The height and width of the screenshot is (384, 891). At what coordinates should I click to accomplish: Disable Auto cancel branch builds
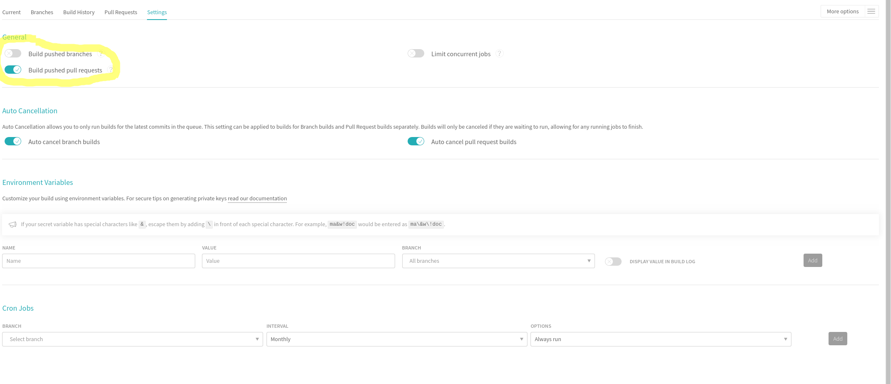[13, 141]
